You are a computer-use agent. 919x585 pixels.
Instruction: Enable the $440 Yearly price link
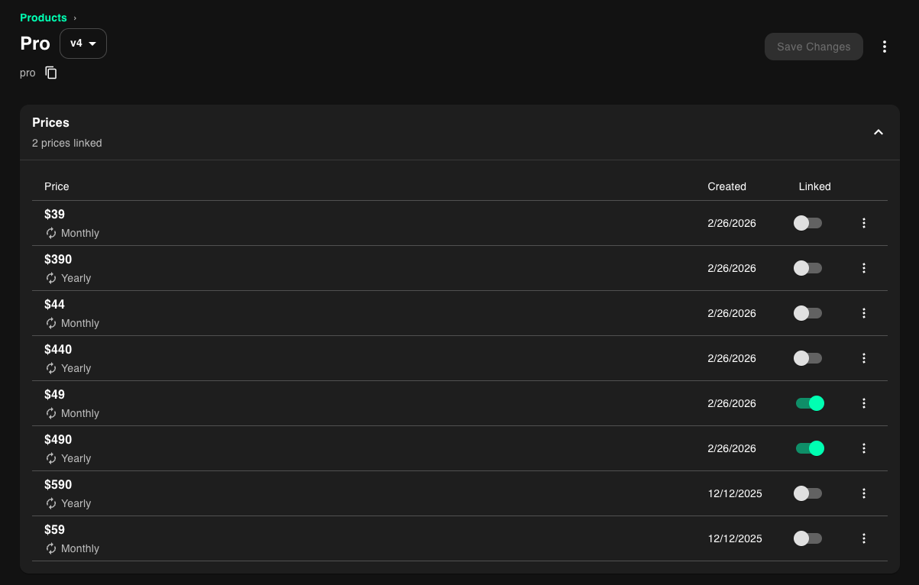[x=807, y=358]
